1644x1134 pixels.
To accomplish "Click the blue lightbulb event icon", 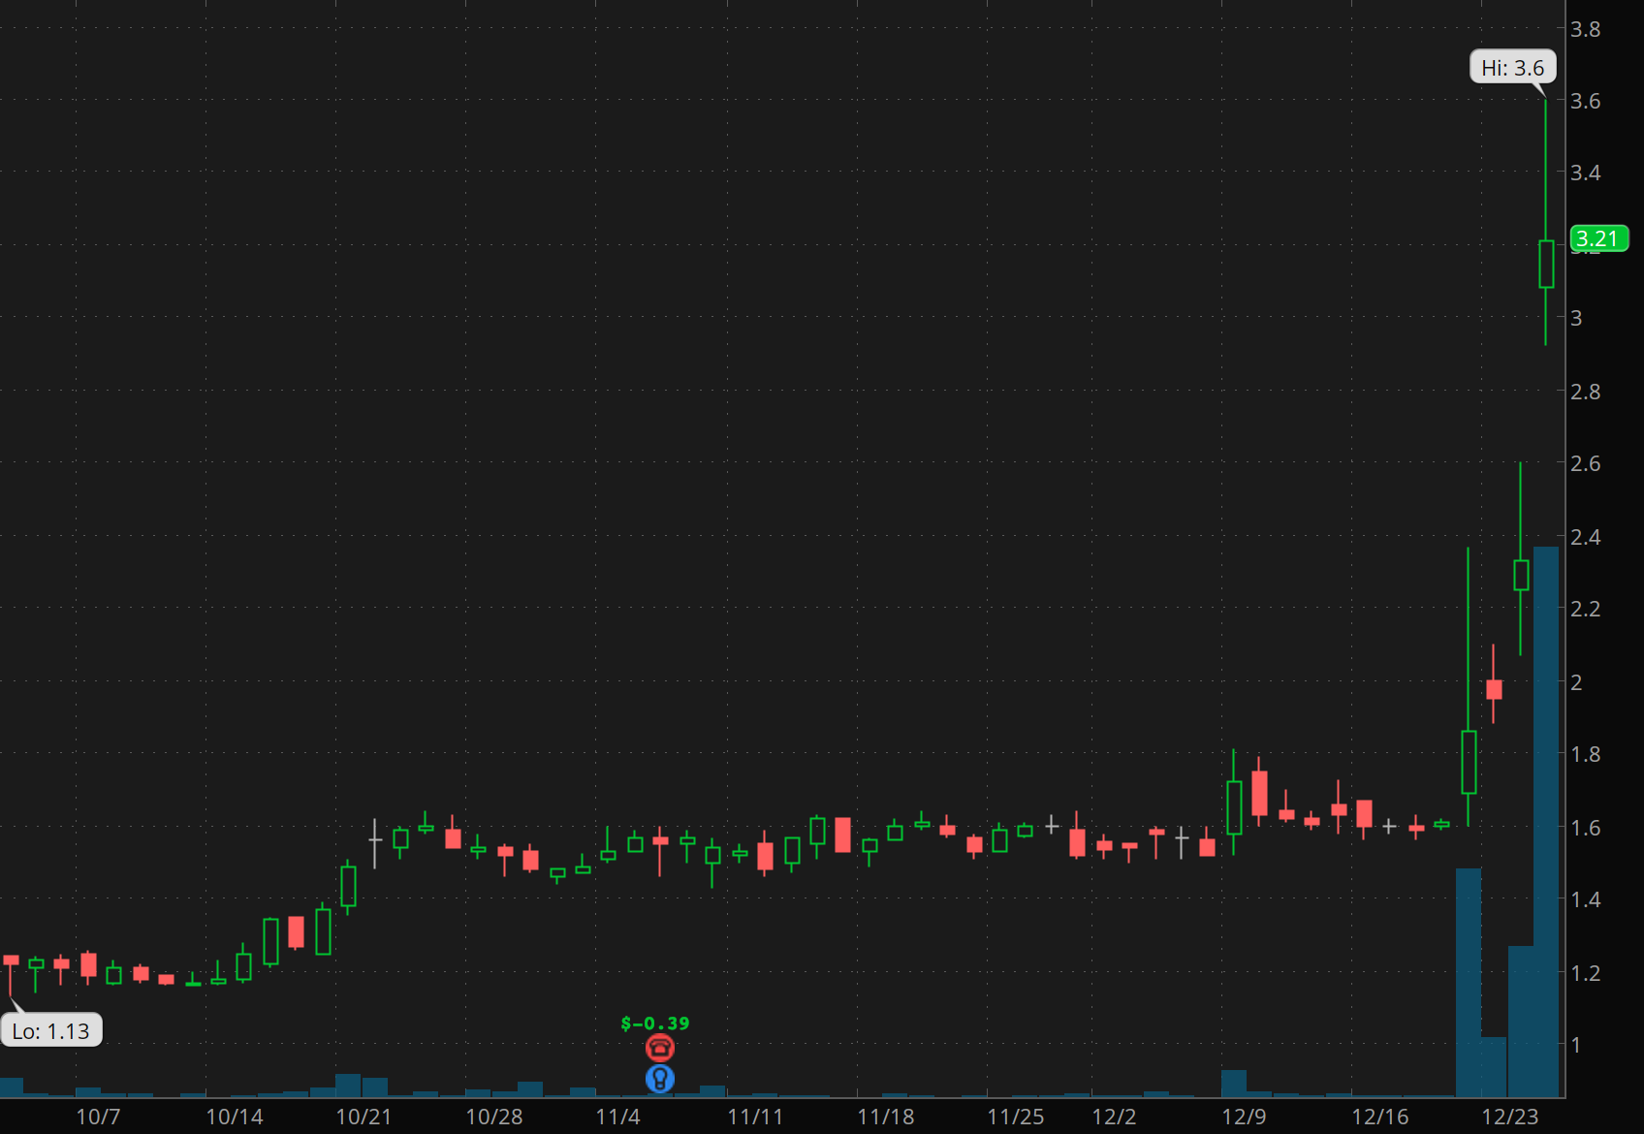I will [660, 1079].
